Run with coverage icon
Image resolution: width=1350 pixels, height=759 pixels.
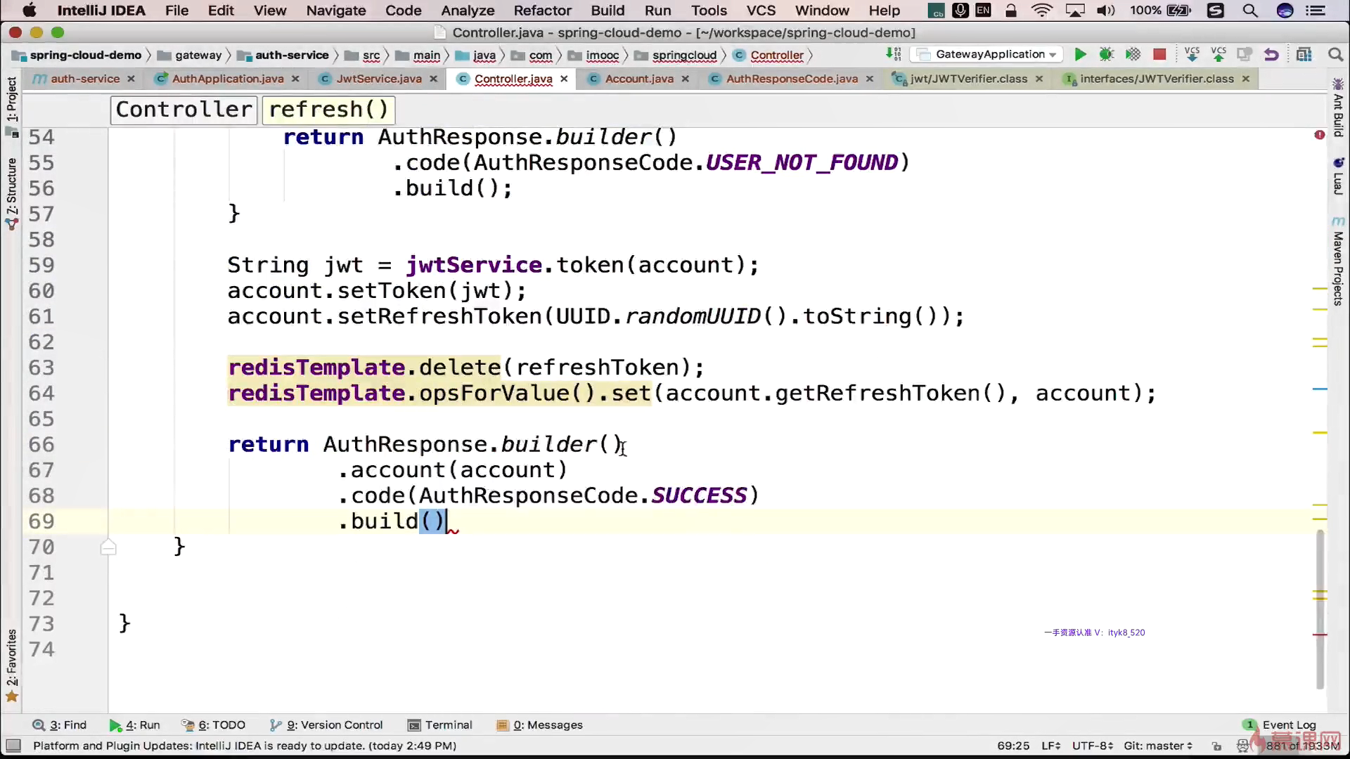point(1133,55)
